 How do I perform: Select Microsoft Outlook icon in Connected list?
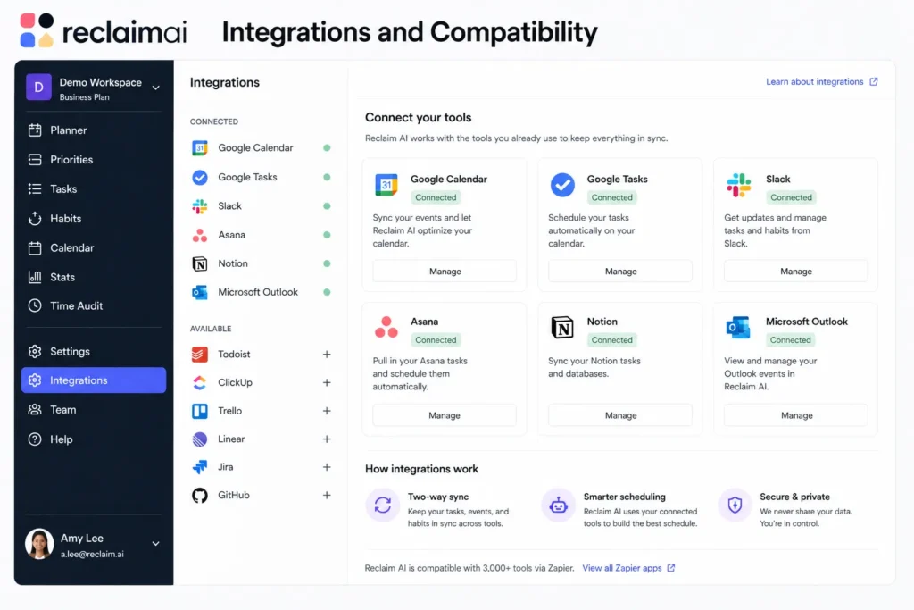(200, 292)
